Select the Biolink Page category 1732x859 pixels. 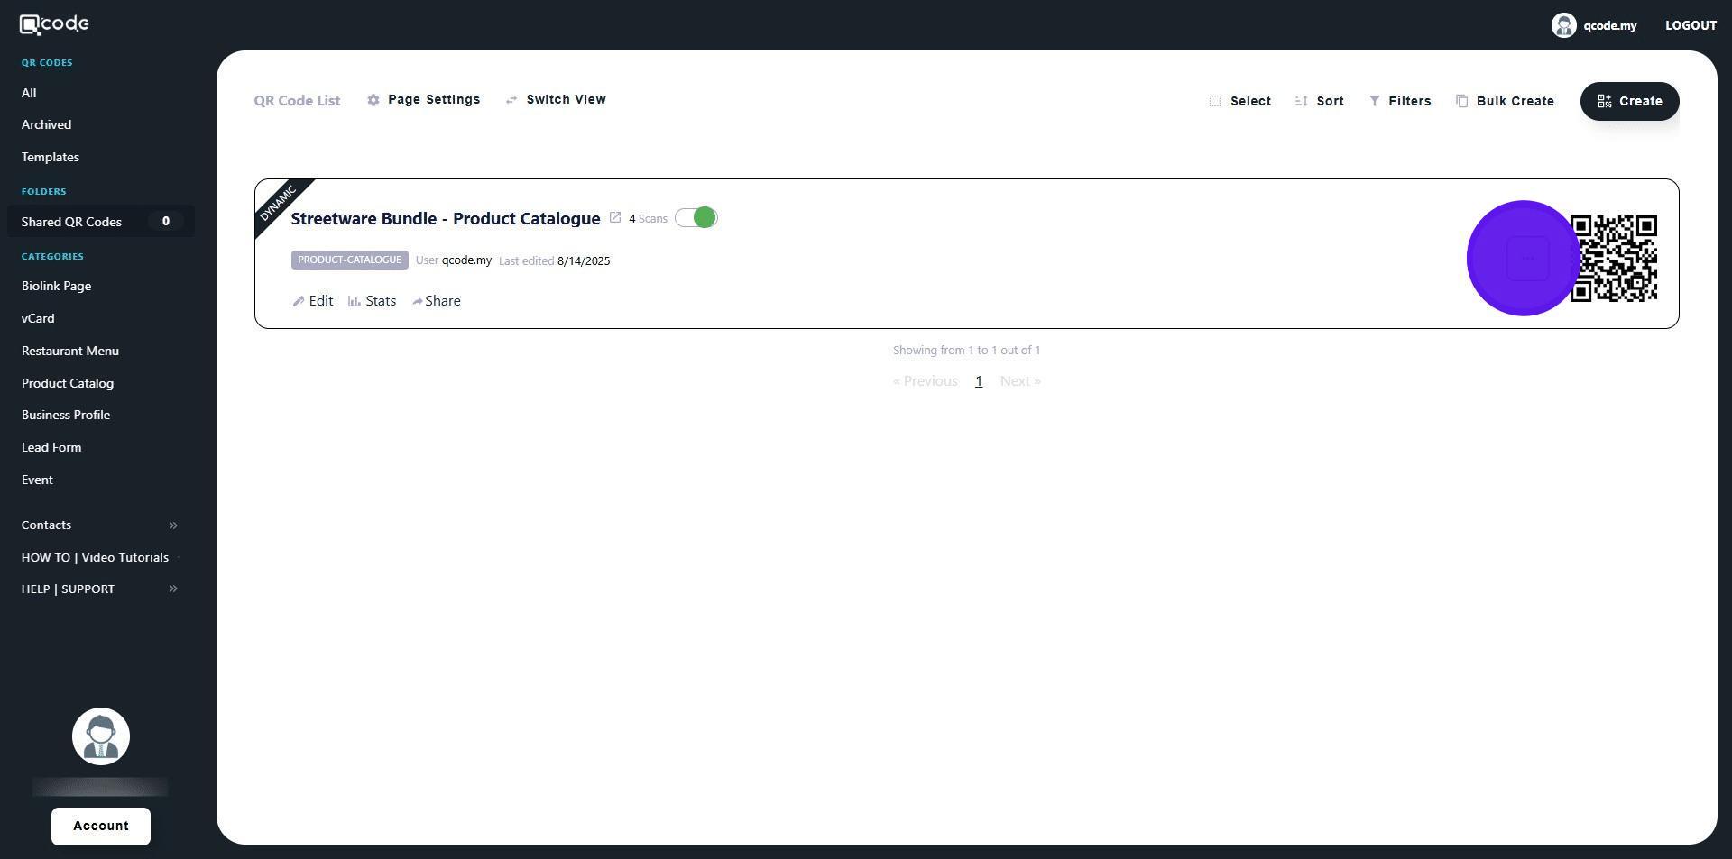coord(56,286)
